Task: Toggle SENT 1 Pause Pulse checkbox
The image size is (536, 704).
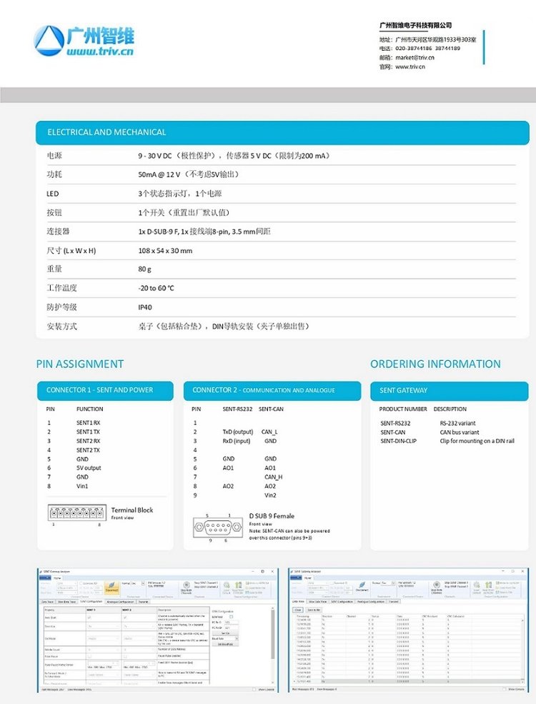Action: [90, 656]
